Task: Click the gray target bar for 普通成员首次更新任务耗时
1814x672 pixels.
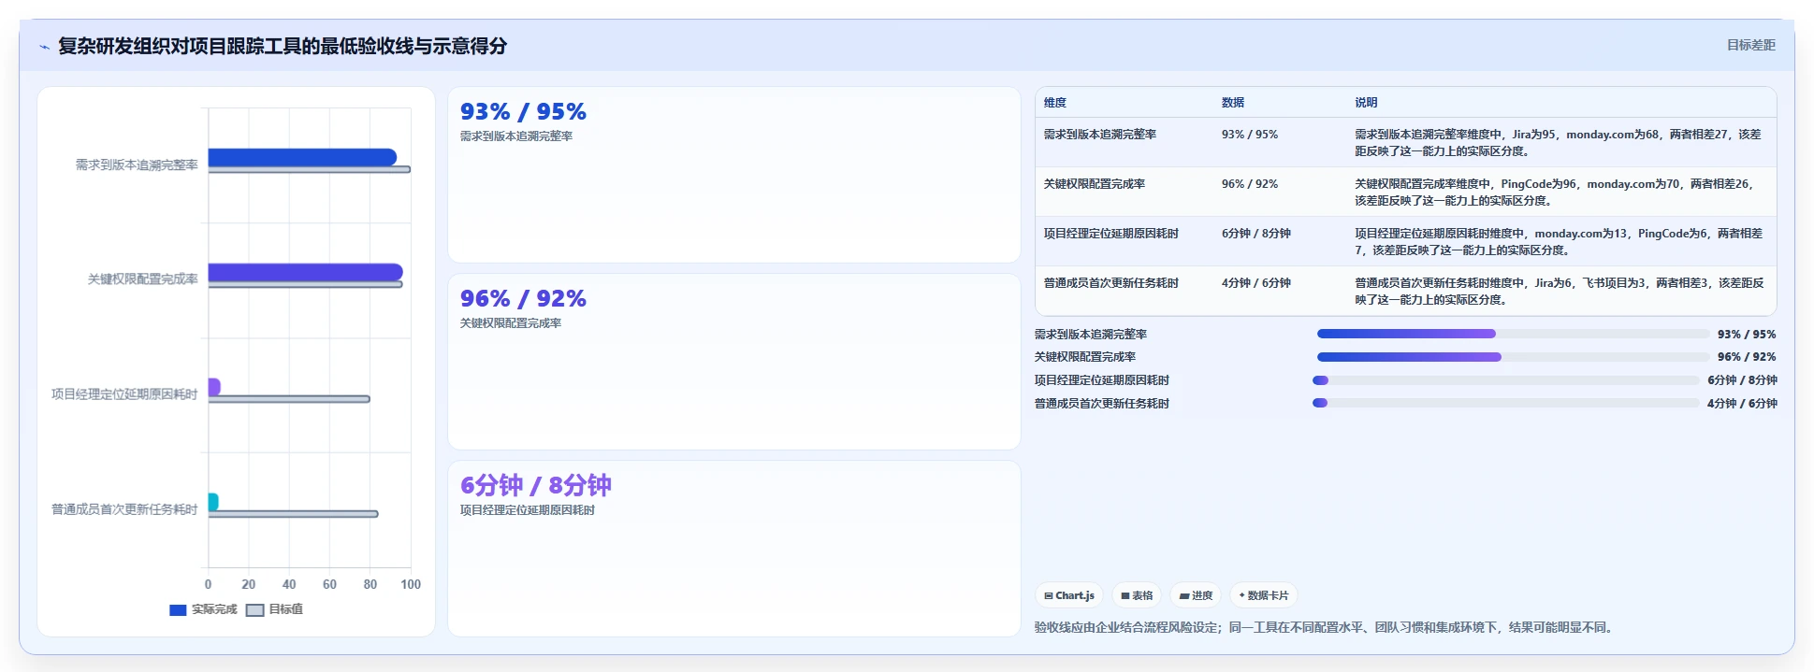Action: coord(293,514)
